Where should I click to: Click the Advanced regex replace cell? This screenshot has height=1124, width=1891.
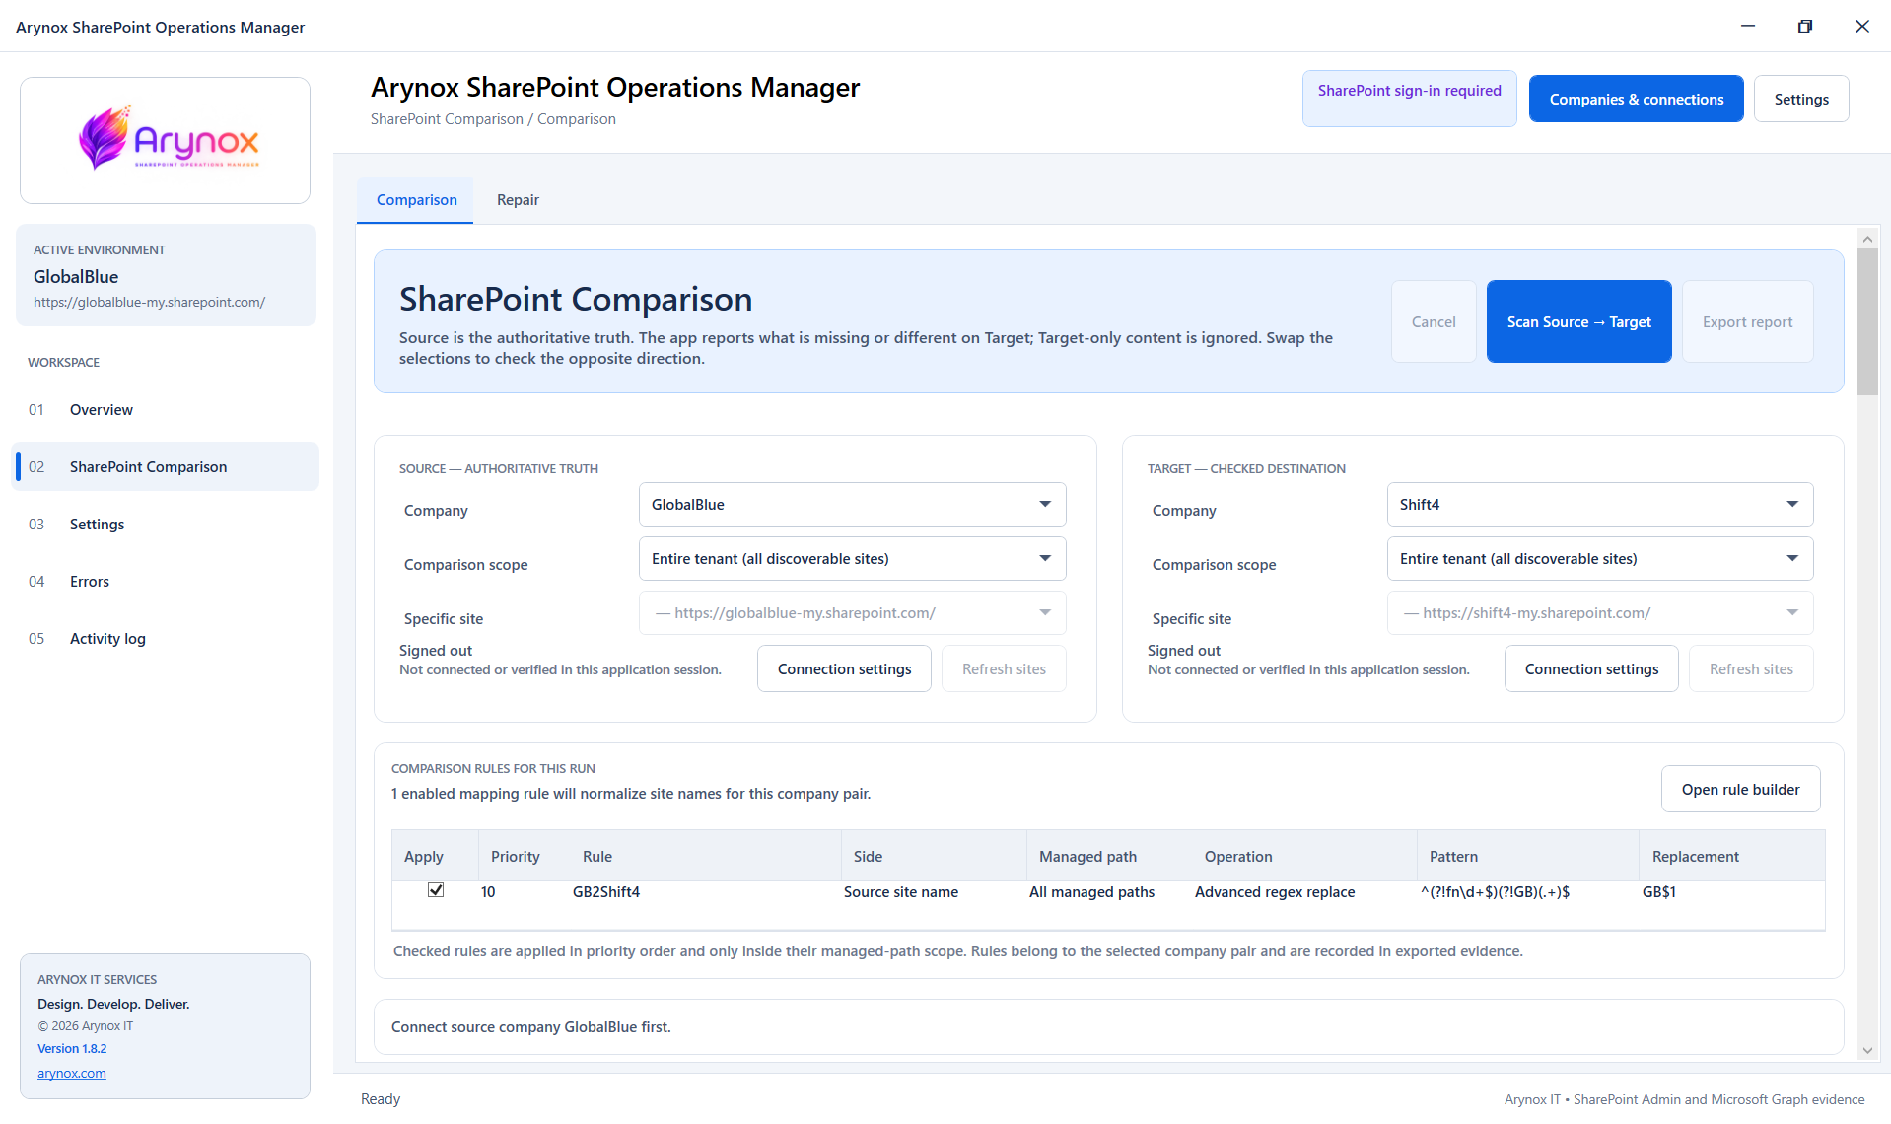point(1275,892)
